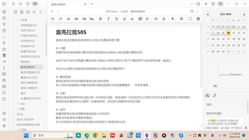This screenshot has width=249, height=140.
Task: Toggle italic formatting
Action: 108,19
